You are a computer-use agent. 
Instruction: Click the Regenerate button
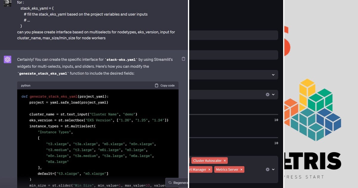(179, 183)
